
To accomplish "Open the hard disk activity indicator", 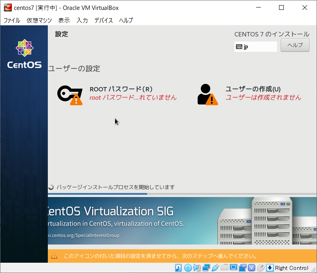I will 178,268.
